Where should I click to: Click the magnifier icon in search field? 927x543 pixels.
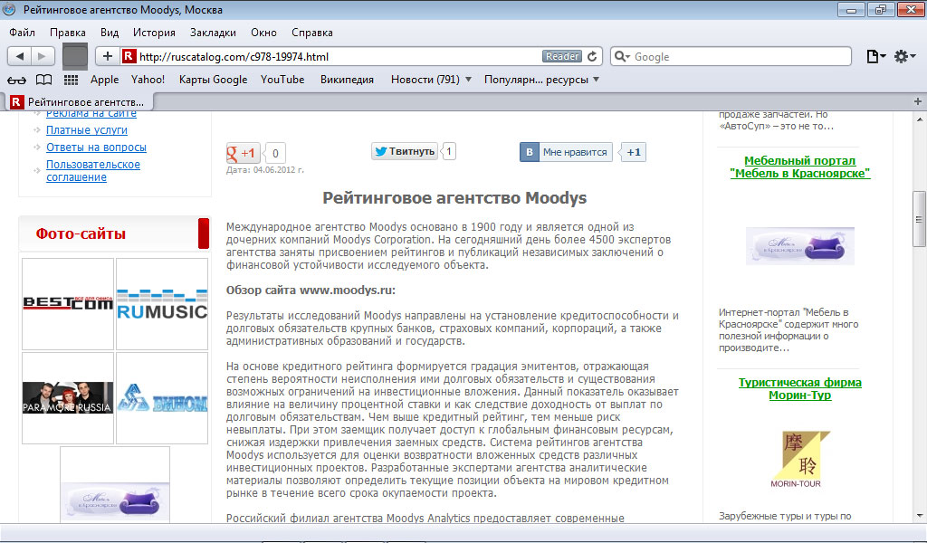[x=621, y=56]
